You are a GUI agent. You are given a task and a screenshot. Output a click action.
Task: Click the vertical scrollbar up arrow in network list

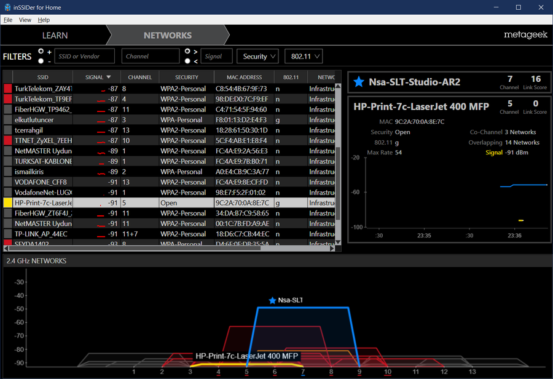click(338, 86)
